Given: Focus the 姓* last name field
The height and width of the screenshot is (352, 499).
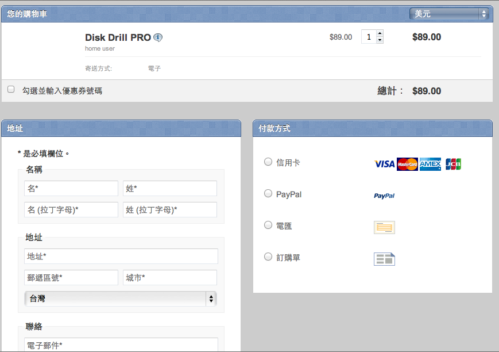Looking at the screenshot, I should [170, 189].
